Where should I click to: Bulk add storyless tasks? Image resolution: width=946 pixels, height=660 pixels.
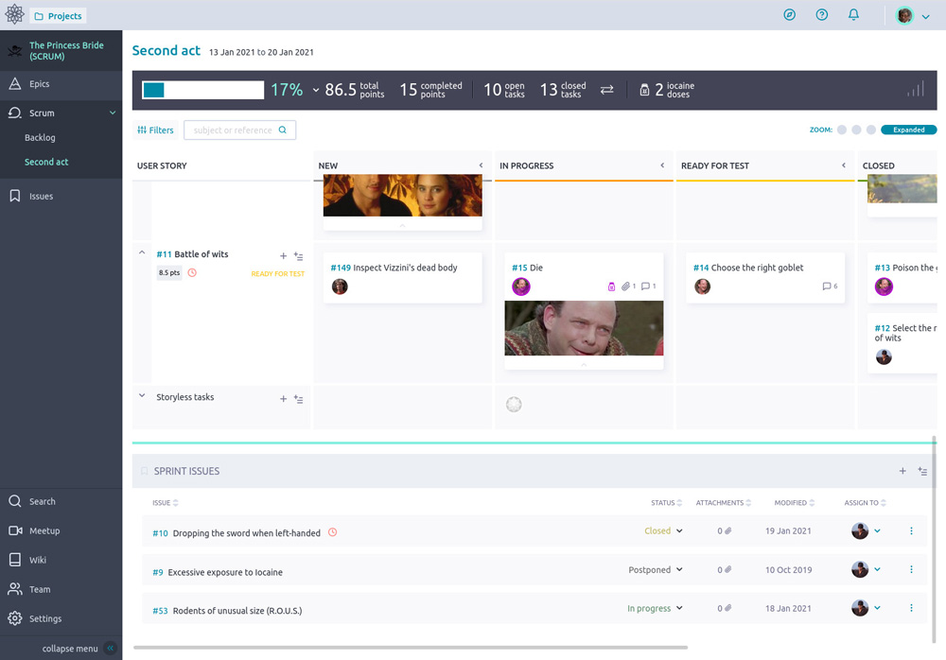pyautogui.click(x=298, y=399)
